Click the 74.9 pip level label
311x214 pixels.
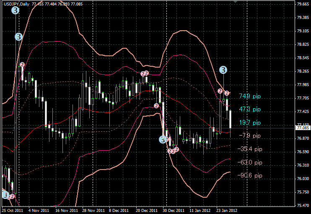[x=250, y=96]
